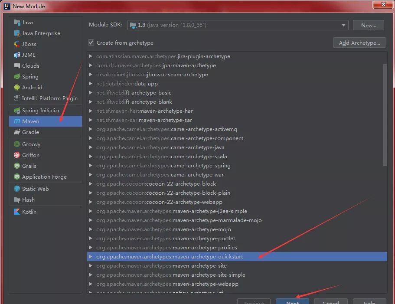Select the J2ME module icon
Viewport: 395px width, 304px height.
(17, 55)
